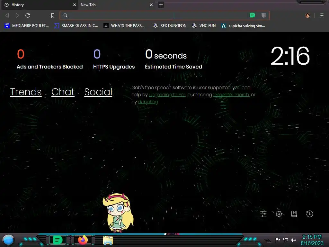The image size is (329, 247).
Task: Open the green Dissenter comments icon in the address bar
Action: pos(253,15)
